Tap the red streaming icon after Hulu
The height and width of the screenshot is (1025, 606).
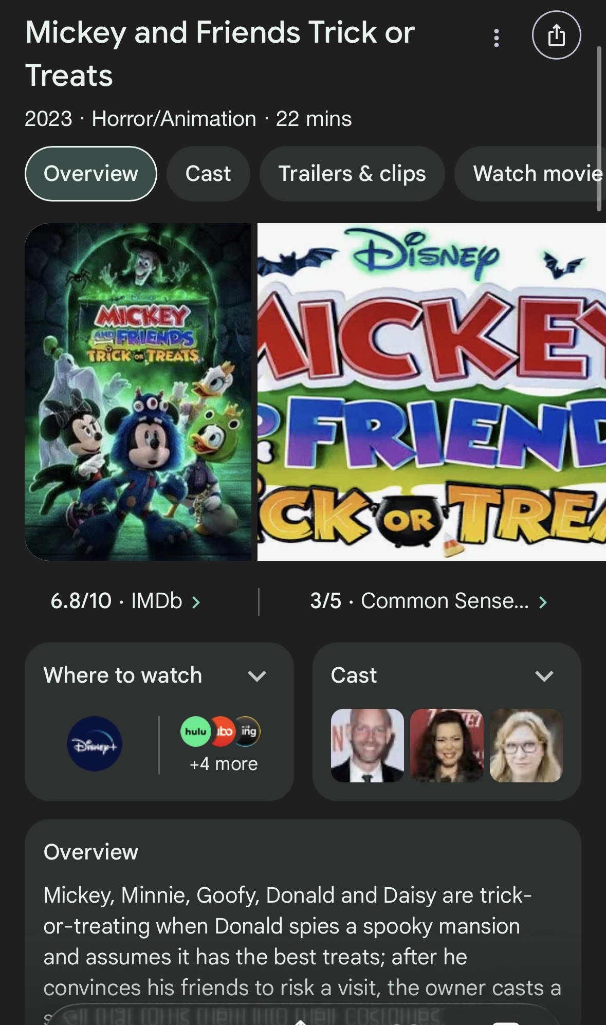point(224,731)
